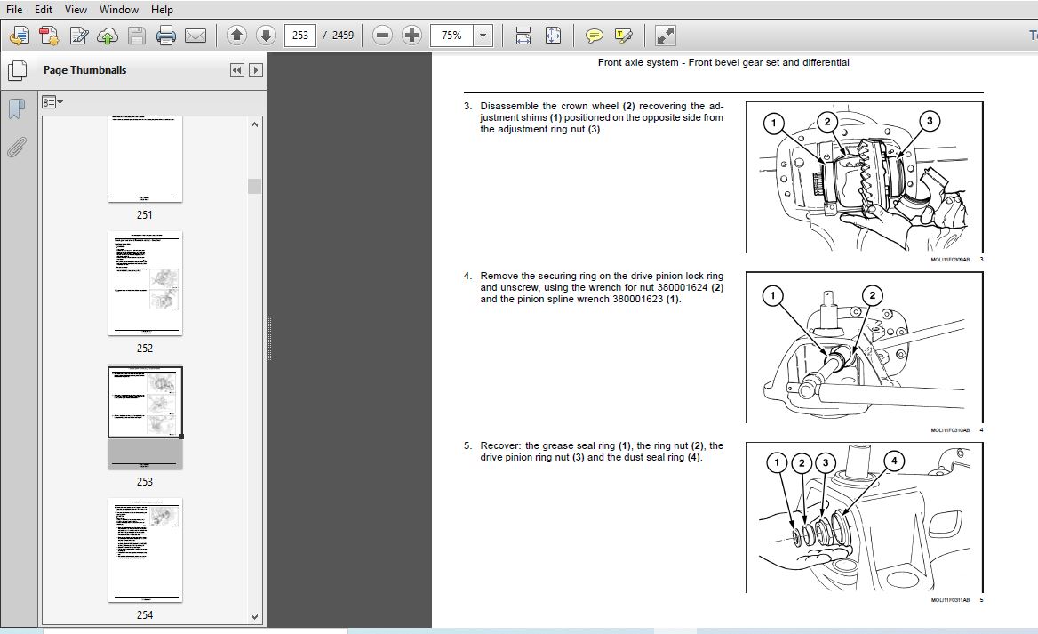Toggle the Attachments paperclip panel

click(x=16, y=147)
